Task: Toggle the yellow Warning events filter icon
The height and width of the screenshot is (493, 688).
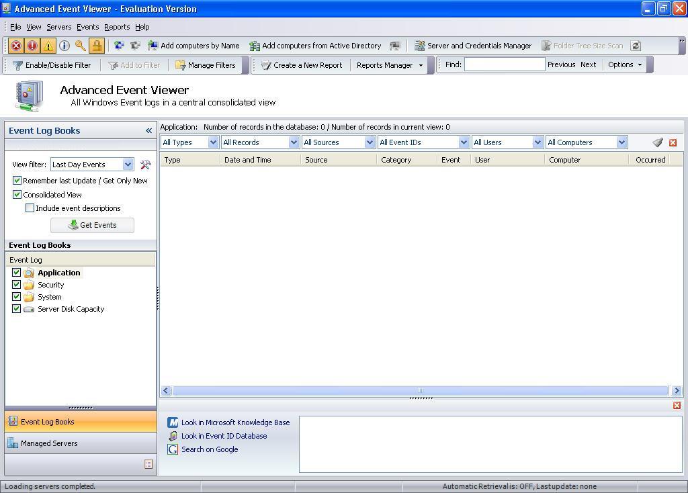Action: point(48,45)
